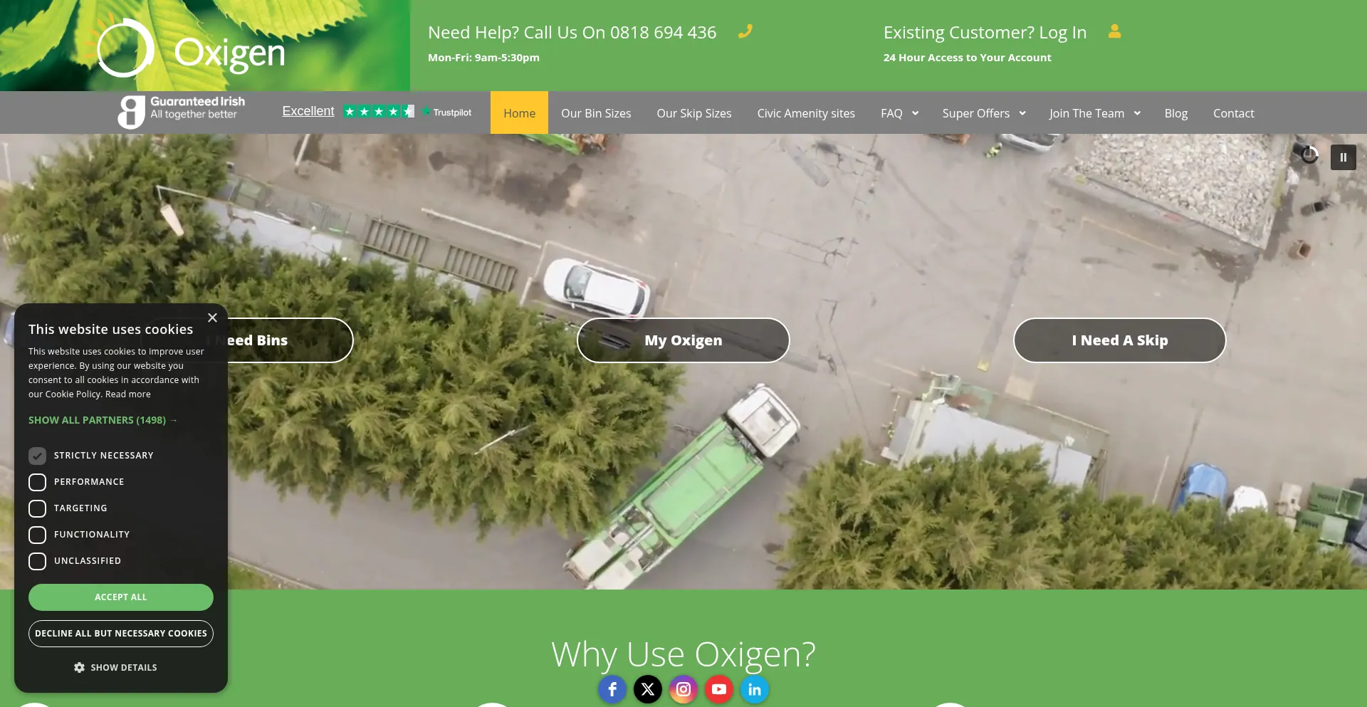
Task: Click the Instagram social icon
Action: point(683,689)
